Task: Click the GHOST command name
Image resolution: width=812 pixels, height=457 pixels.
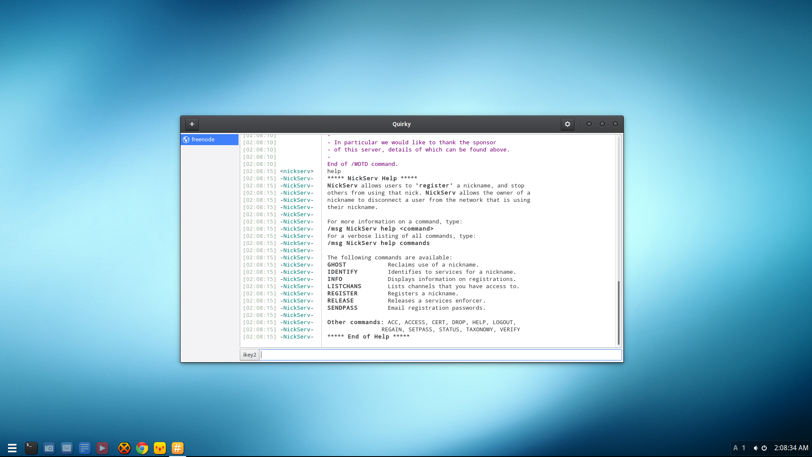Action: 337,265
